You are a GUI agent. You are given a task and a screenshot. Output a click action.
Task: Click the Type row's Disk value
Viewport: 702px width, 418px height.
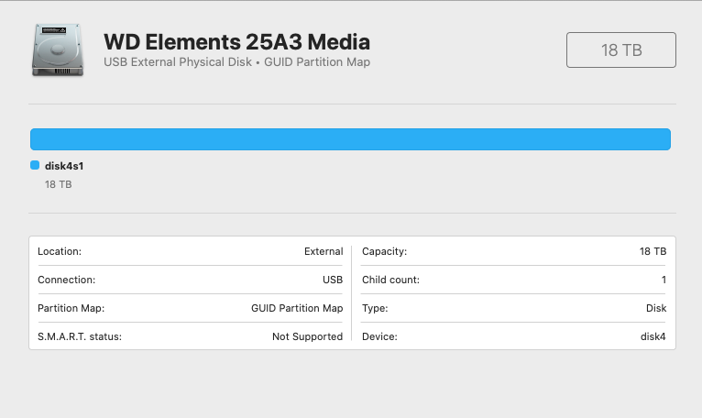click(x=656, y=308)
